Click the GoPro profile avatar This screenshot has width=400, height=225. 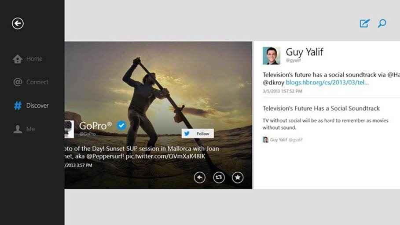(69, 129)
